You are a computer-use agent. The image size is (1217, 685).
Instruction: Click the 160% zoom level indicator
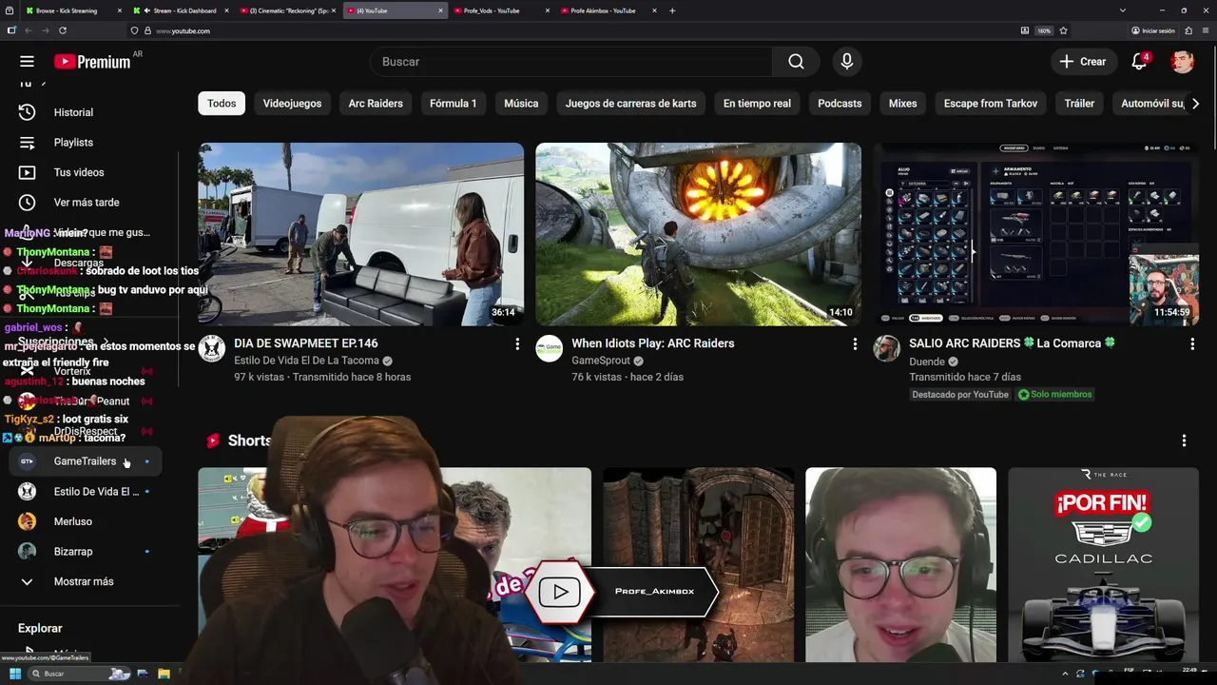[1044, 30]
